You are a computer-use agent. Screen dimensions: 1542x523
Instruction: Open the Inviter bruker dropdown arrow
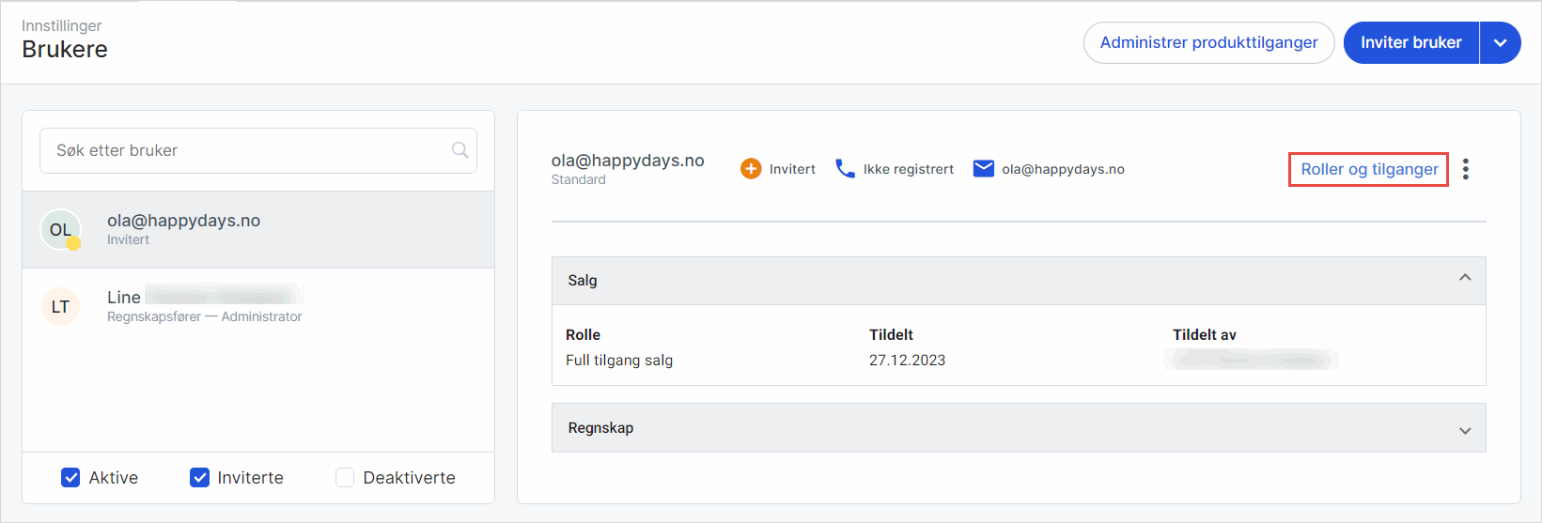click(x=1500, y=43)
